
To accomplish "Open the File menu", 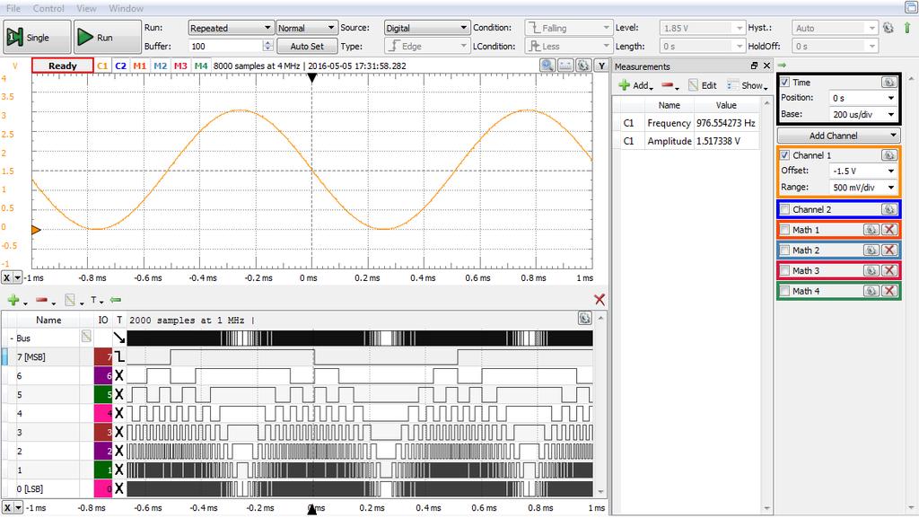I will coord(13,8).
